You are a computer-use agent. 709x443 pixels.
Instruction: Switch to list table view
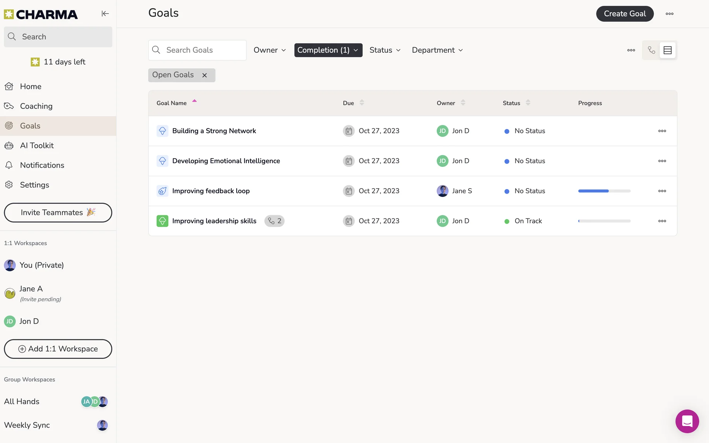click(x=668, y=50)
